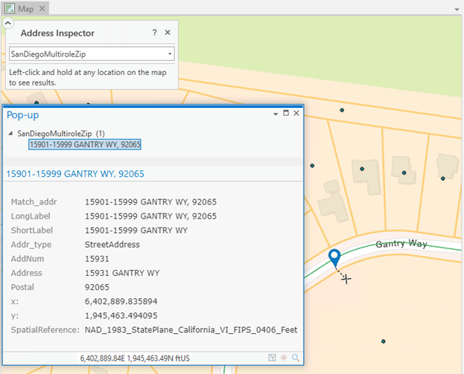464x374 pixels.
Task: Click the coordinates readout in pop-up footer
Action: click(x=135, y=358)
